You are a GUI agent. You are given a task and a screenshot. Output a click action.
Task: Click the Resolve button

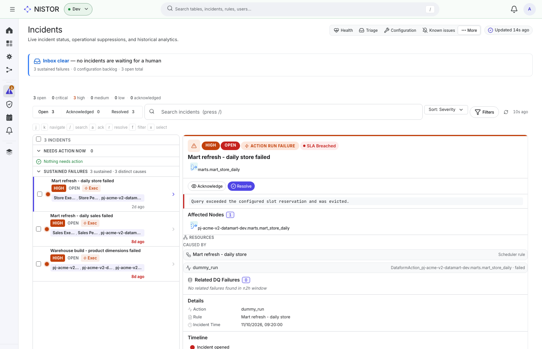tap(241, 186)
